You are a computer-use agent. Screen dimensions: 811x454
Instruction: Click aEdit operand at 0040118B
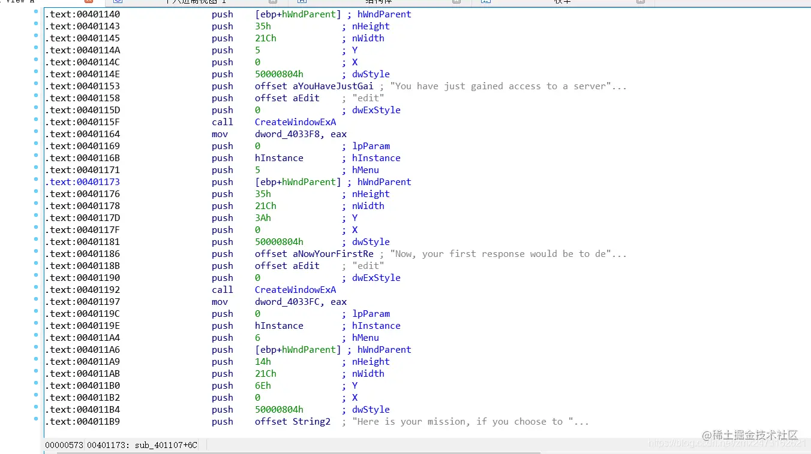pos(306,266)
